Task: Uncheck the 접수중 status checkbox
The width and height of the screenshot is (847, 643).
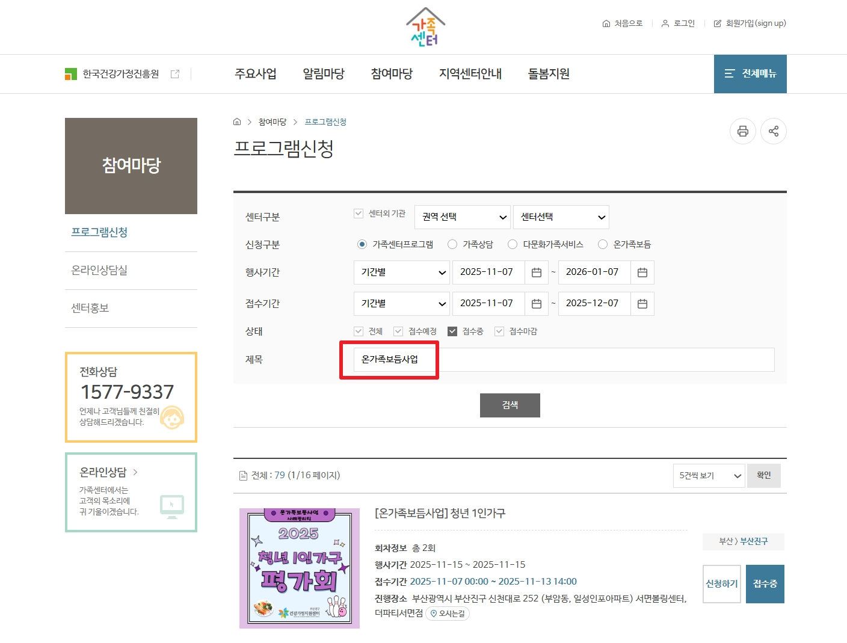Action: 452,331
